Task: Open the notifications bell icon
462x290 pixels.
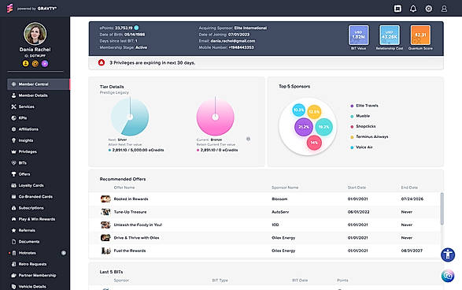Action: [x=413, y=9]
